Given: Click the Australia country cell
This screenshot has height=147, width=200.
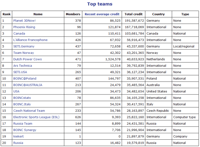Looking at the screenshot, I should tap(153, 85).
